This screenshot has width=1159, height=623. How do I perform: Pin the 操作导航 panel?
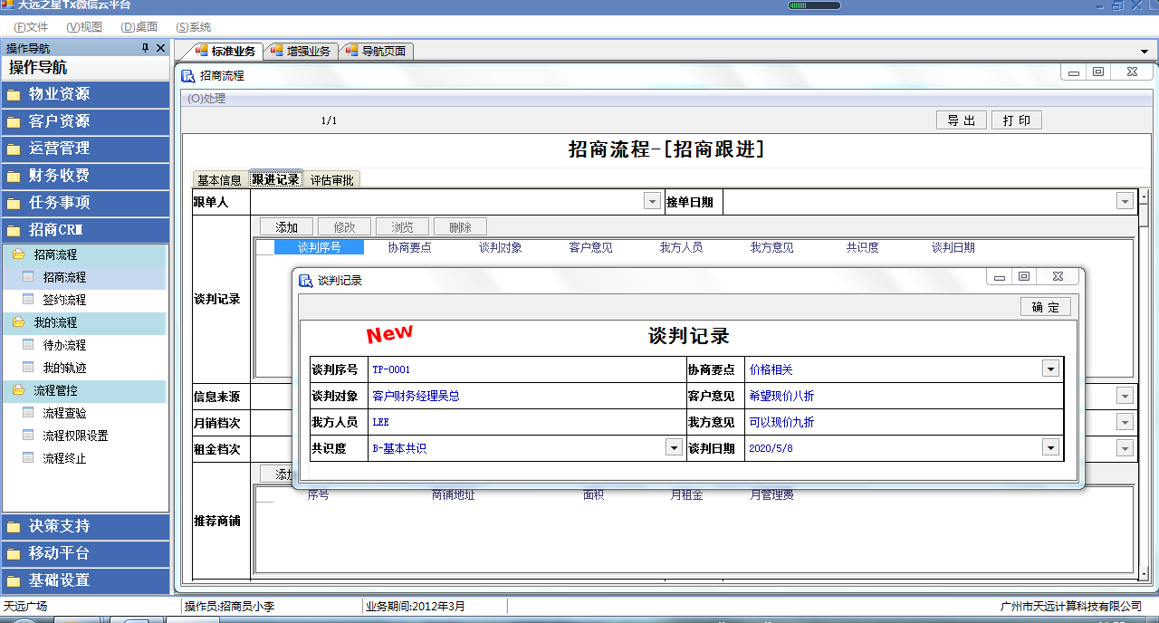click(x=145, y=48)
